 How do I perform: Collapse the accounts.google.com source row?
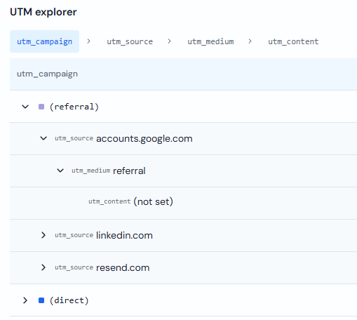43,138
